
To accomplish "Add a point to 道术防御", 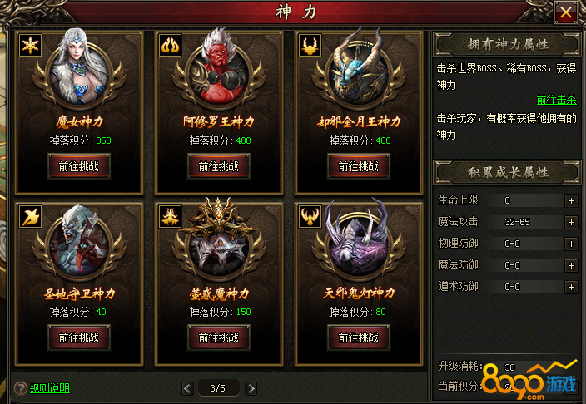I will [571, 287].
